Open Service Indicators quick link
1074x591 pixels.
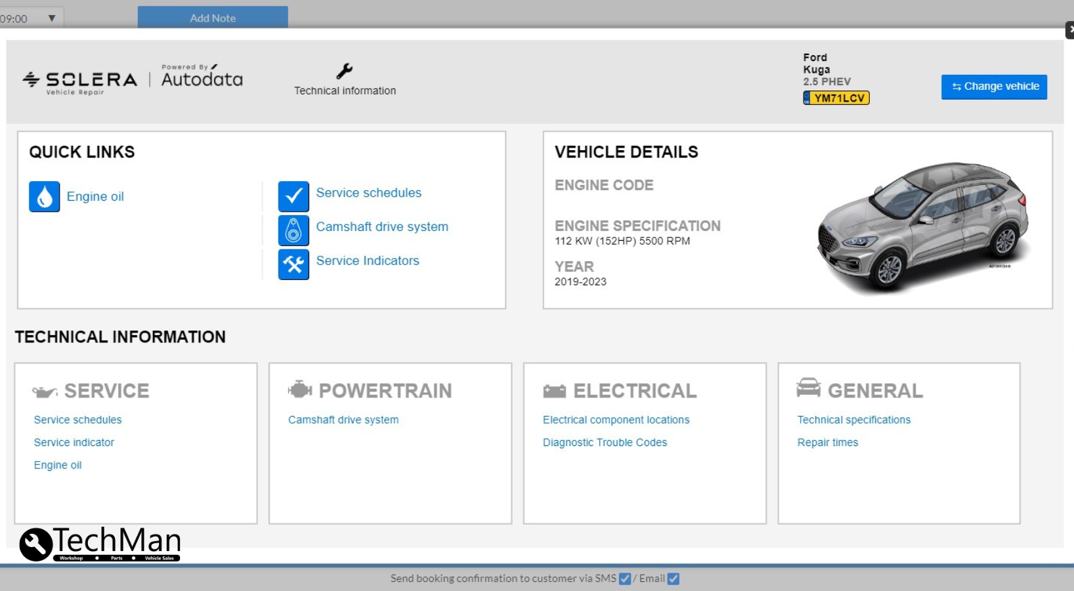pos(368,260)
